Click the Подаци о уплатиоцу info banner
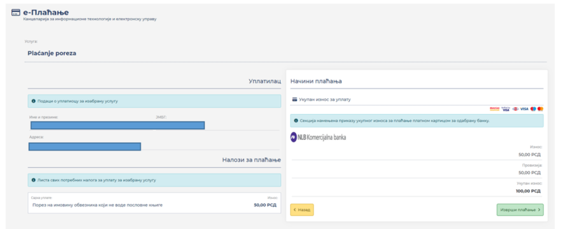The height and width of the screenshot is (229, 561). pos(154,101)
